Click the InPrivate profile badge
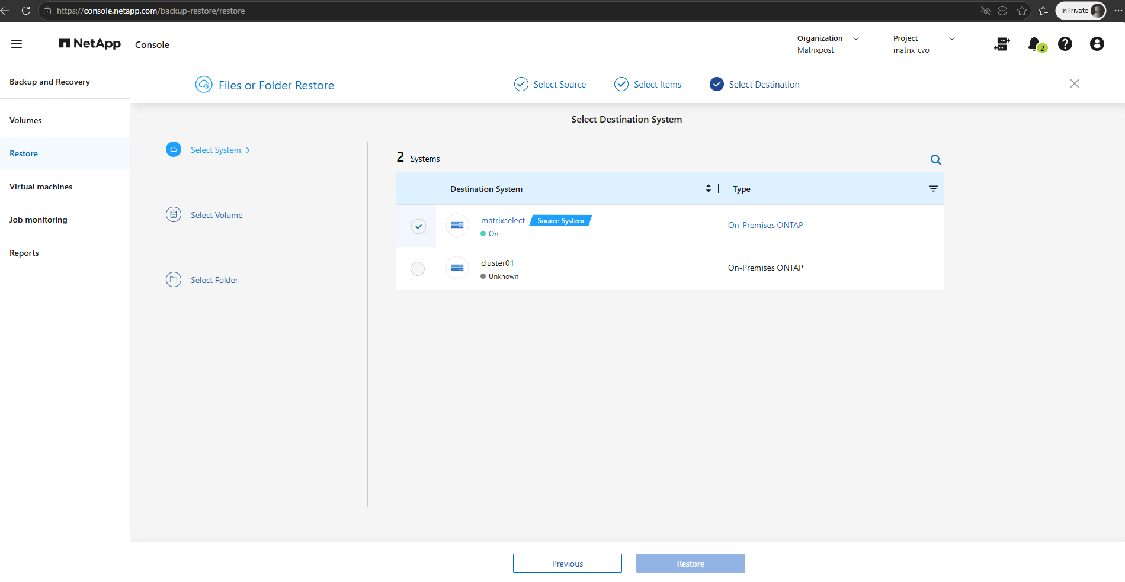This screenshot has height=582, width=1125. pyautogui.click(x=1081, y=11)
